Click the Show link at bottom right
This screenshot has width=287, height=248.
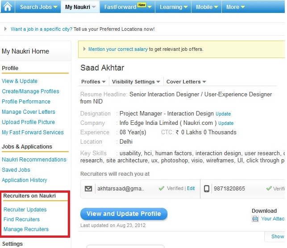pos(278,236)
